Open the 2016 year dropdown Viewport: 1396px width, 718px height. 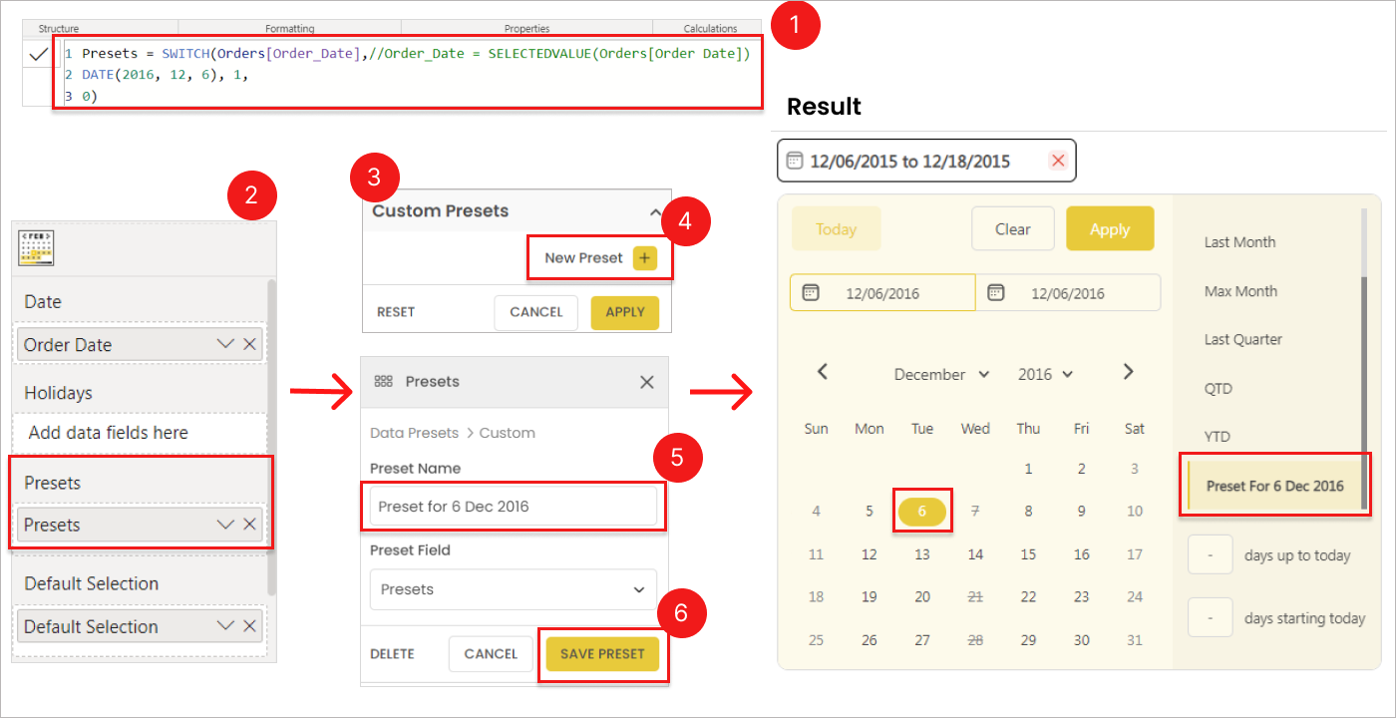tap(1045, 375)
